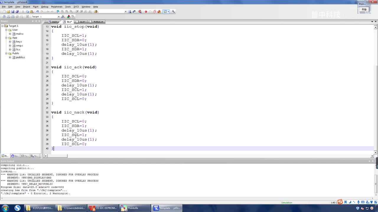
Task: Expand the smg.c file node
Action: pyautogui.click(x=10, y=46)
